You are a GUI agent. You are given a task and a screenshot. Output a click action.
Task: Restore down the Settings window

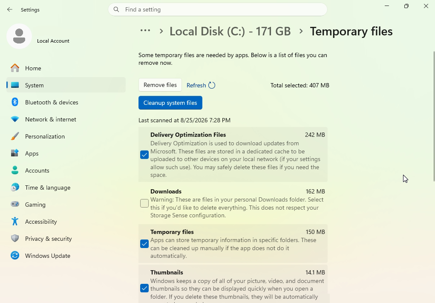(406, 6)
